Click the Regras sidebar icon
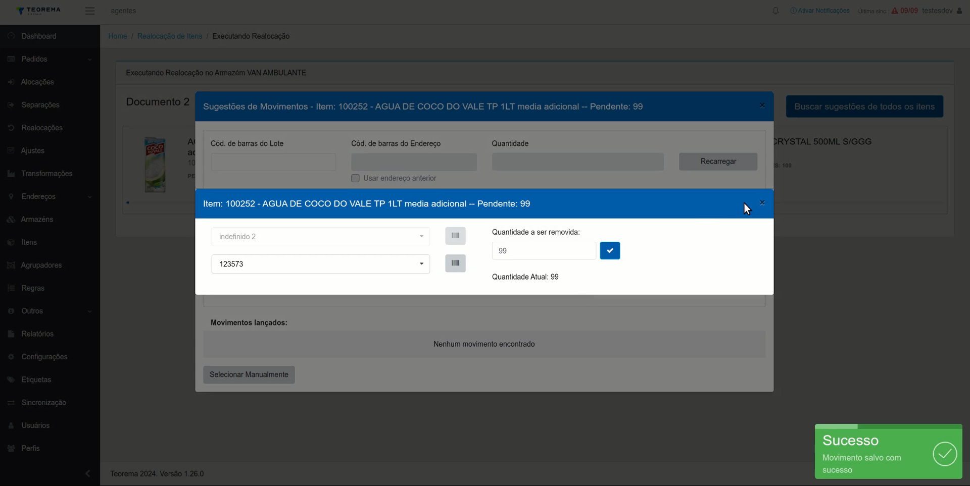This screenshot has width=970, height=486. coord(11,288)
